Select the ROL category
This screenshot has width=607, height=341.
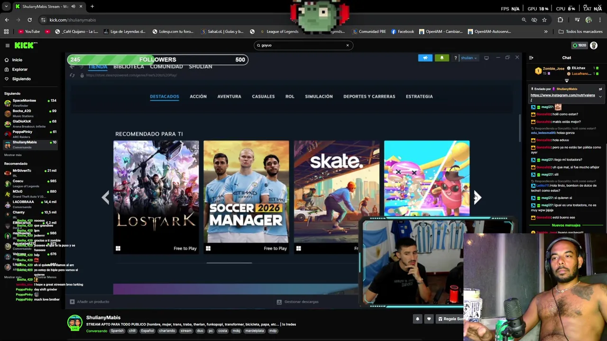tap(290, 97)
